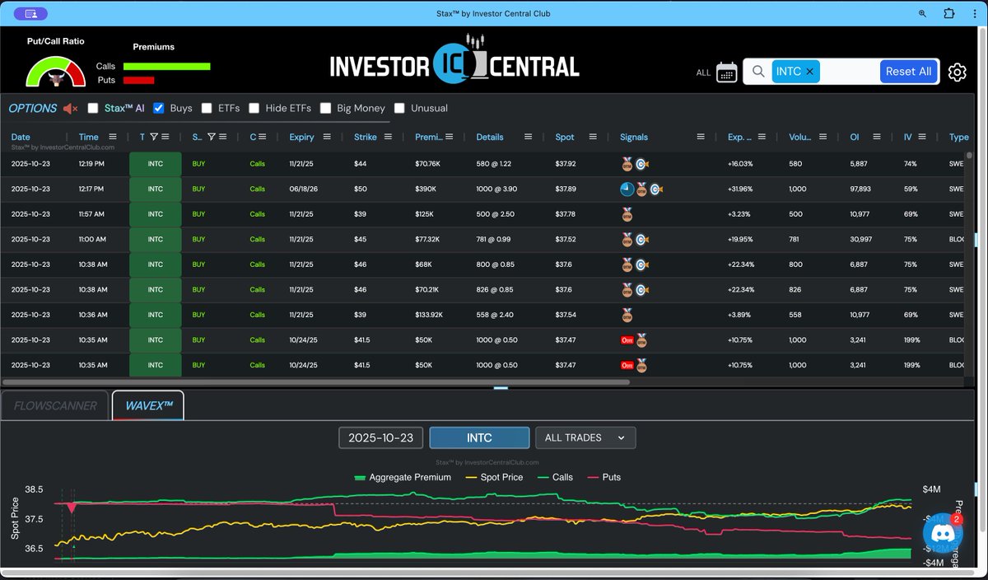Open the T column hamburger menu
This screenshot has height=580, width=988.
click(165, 137)
